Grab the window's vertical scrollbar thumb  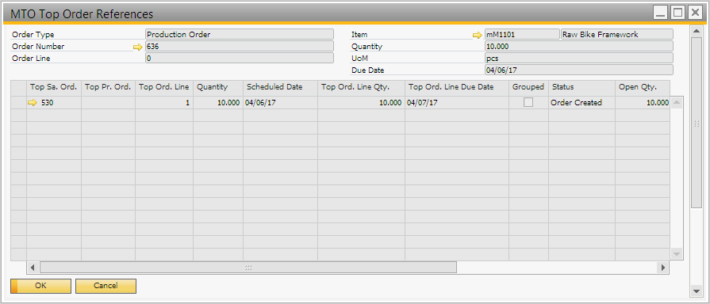[696, 123]
